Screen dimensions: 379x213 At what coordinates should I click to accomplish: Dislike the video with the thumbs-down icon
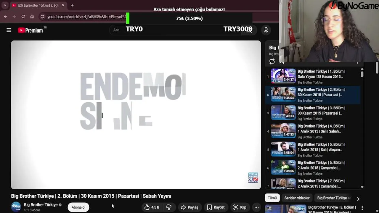(169, 207)
